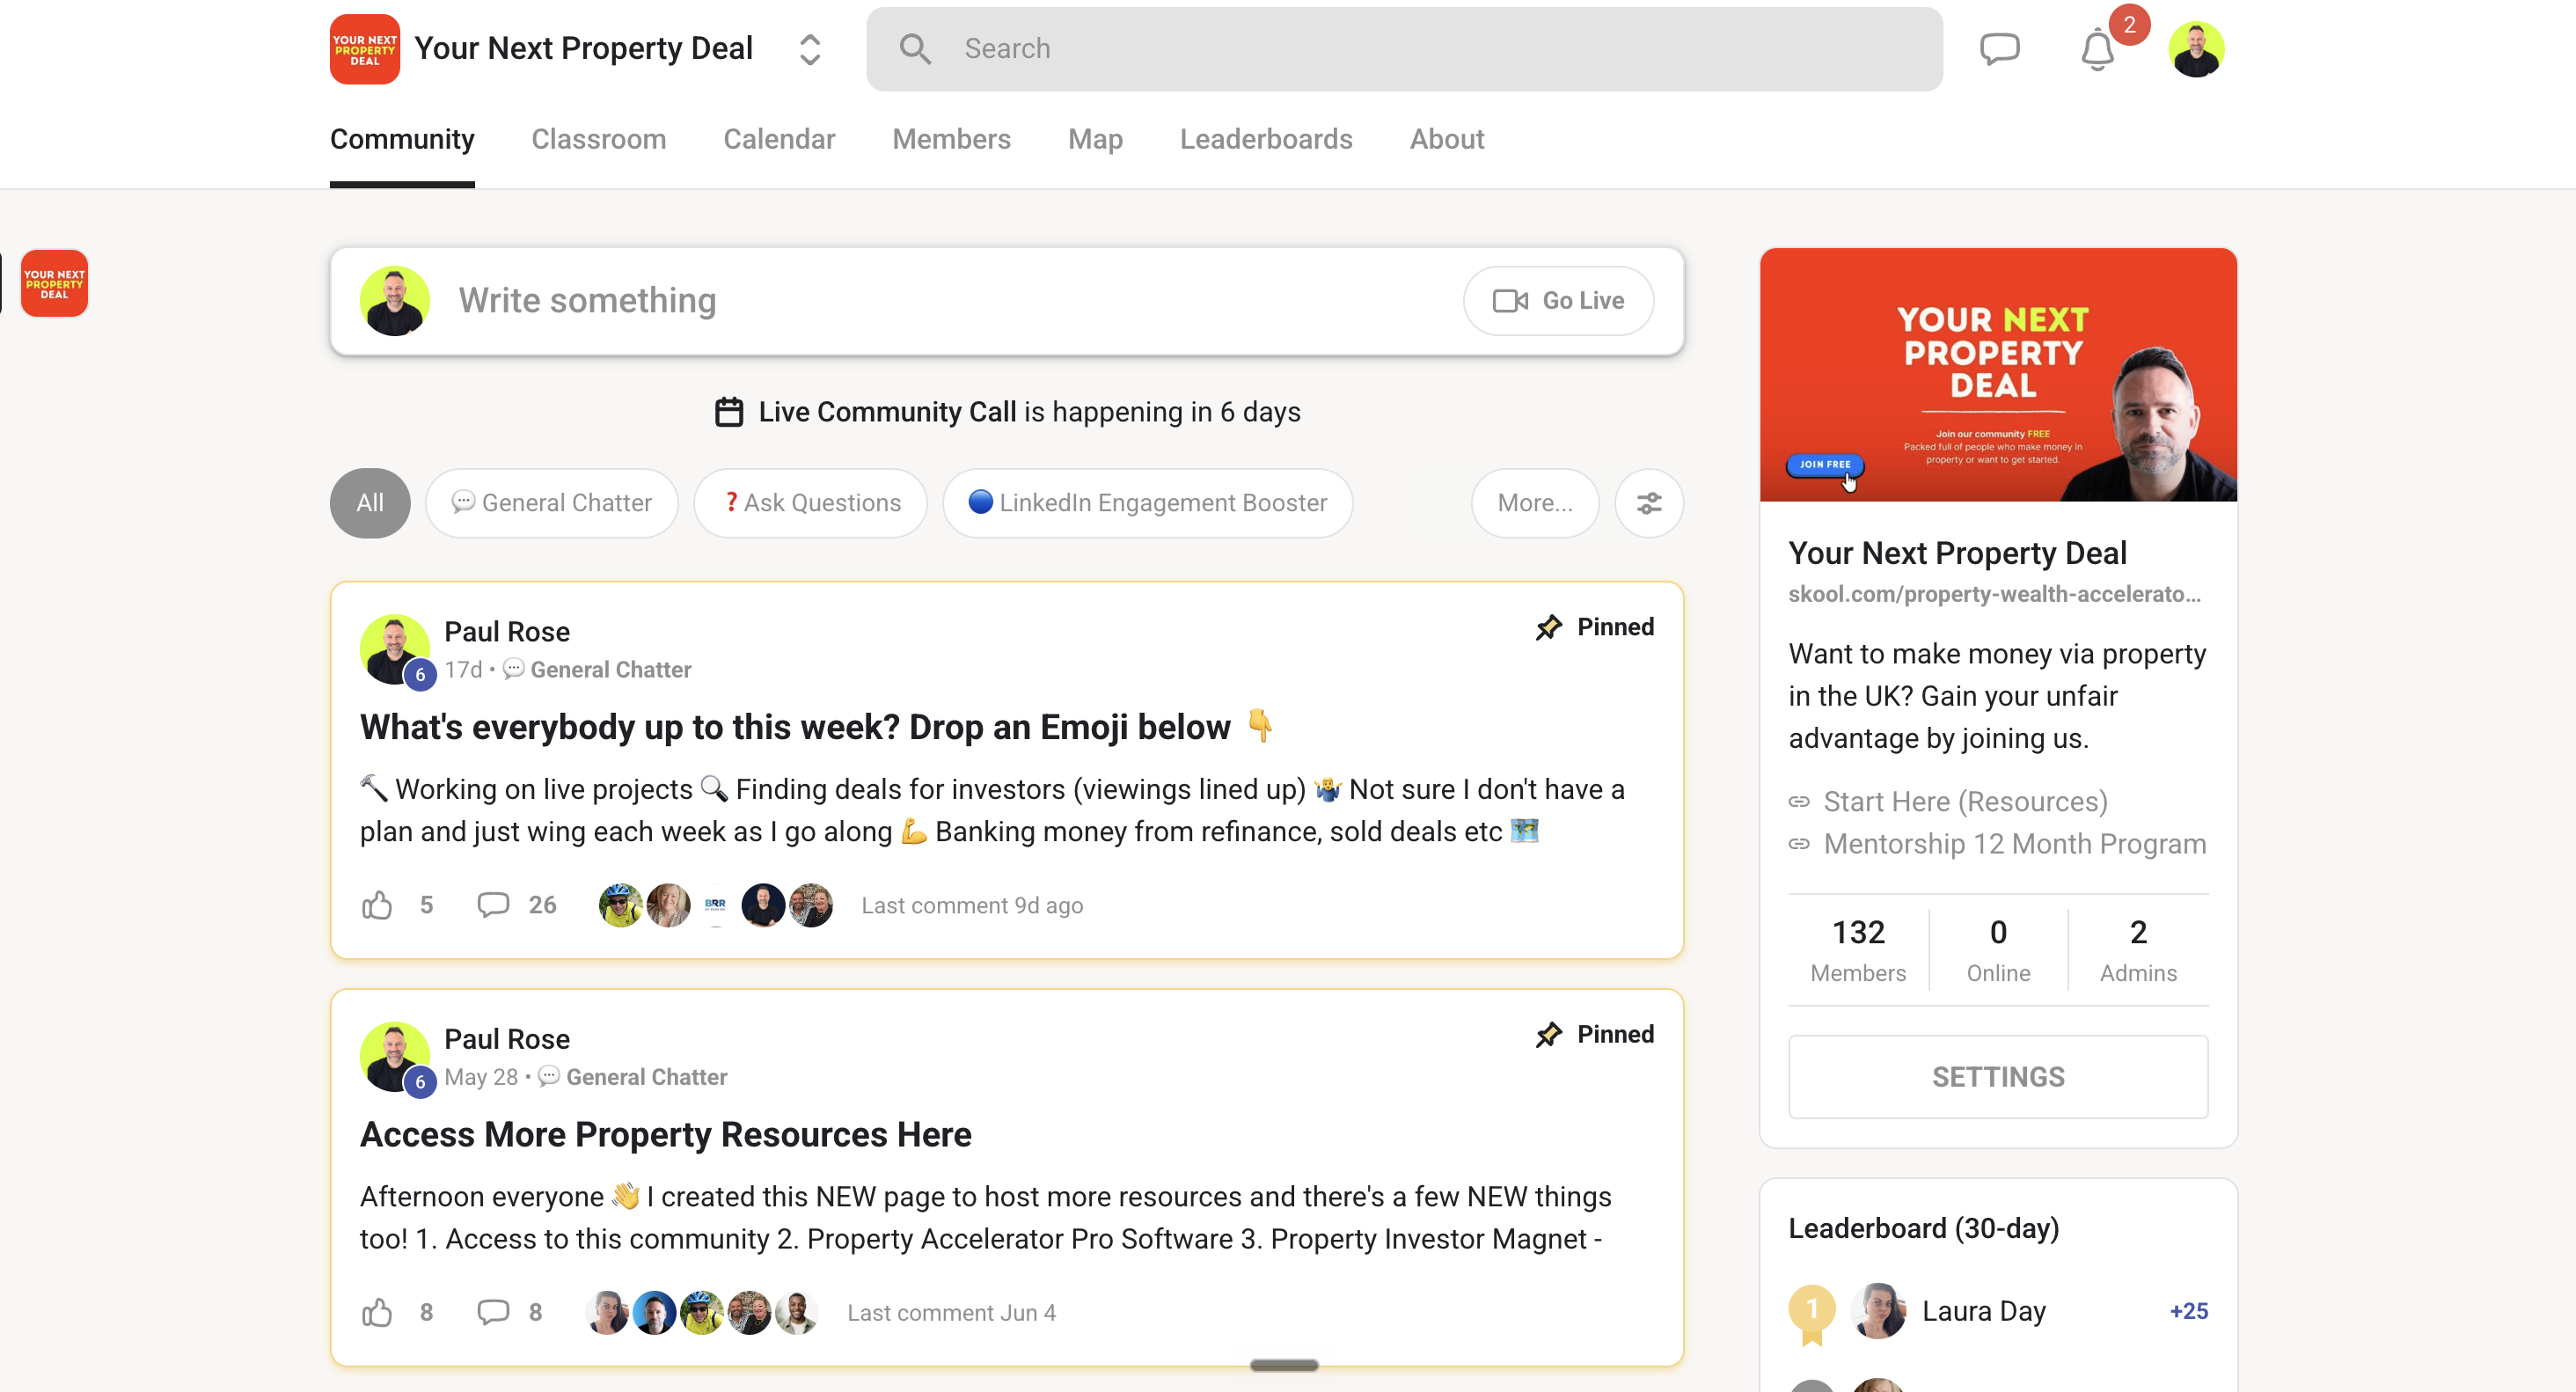Select the left sidebar community icon
The width and height of the screenshot is (2576, 1392).
(x=54, y=283)
